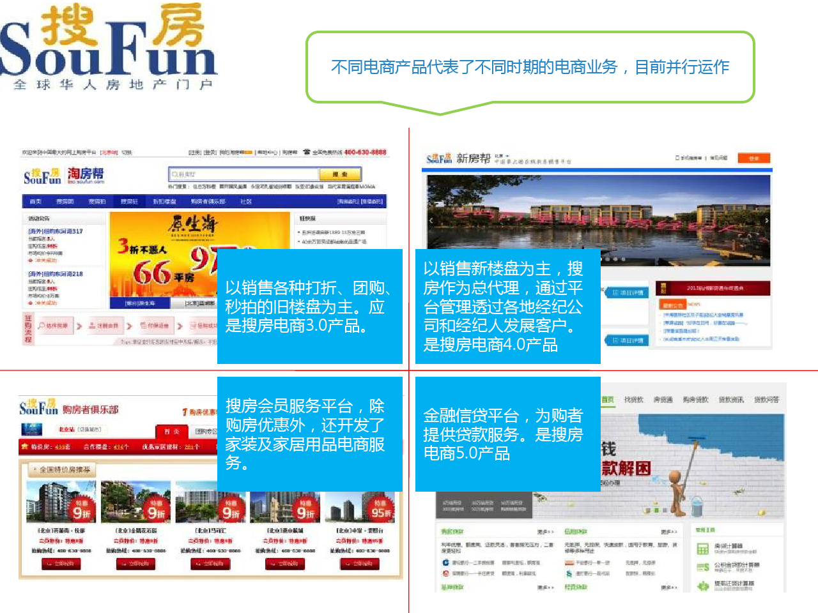Select the green 首页 tab on the loan site
This screenshot has height=613, width=818.
click(607, 400)
